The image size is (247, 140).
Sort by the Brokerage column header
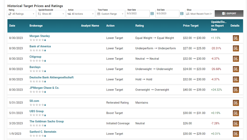click(36, 26)
